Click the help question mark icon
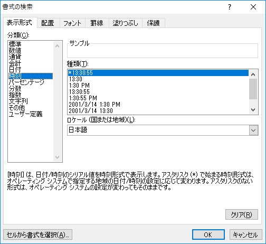 (x=230, y=7)
